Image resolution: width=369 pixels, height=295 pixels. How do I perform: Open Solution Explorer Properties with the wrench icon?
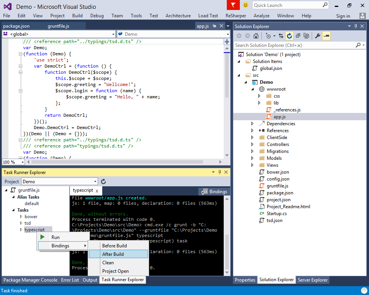[x=318, y=35]
